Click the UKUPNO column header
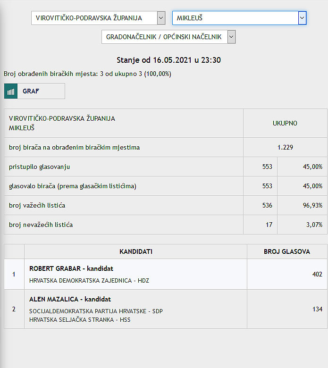 coord(285,123)
